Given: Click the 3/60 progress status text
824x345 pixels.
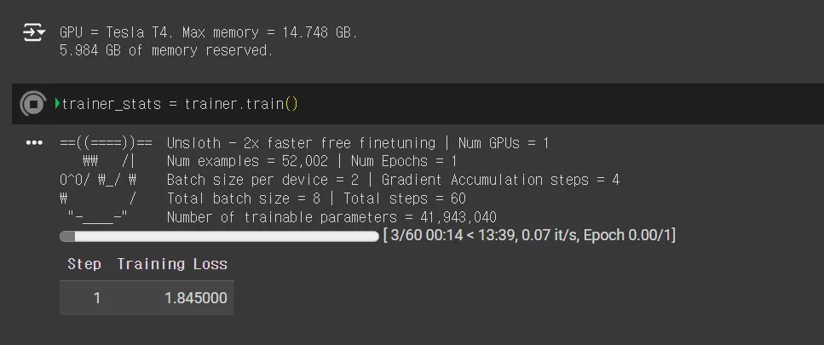Looking at the screenshot, I should [x=529, y=235].
